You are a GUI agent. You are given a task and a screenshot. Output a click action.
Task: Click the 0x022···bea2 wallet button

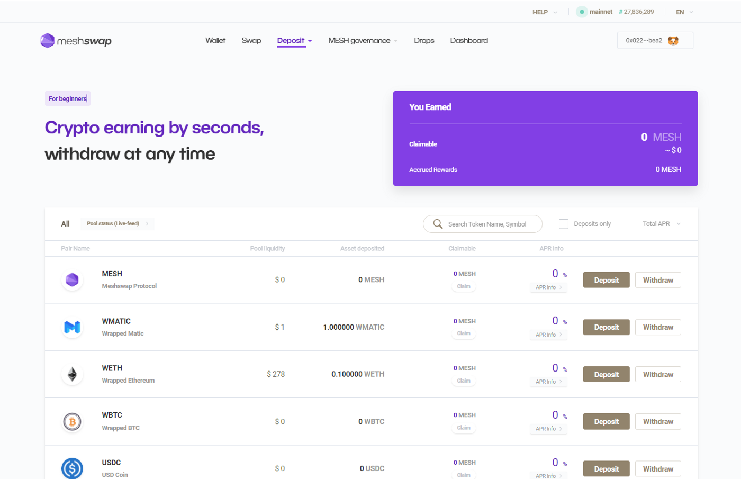pos(655,41)
